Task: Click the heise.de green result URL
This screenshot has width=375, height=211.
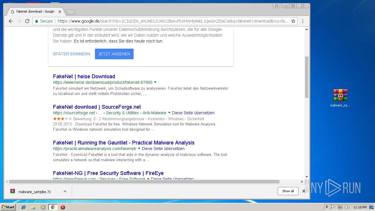Action: 103,82
